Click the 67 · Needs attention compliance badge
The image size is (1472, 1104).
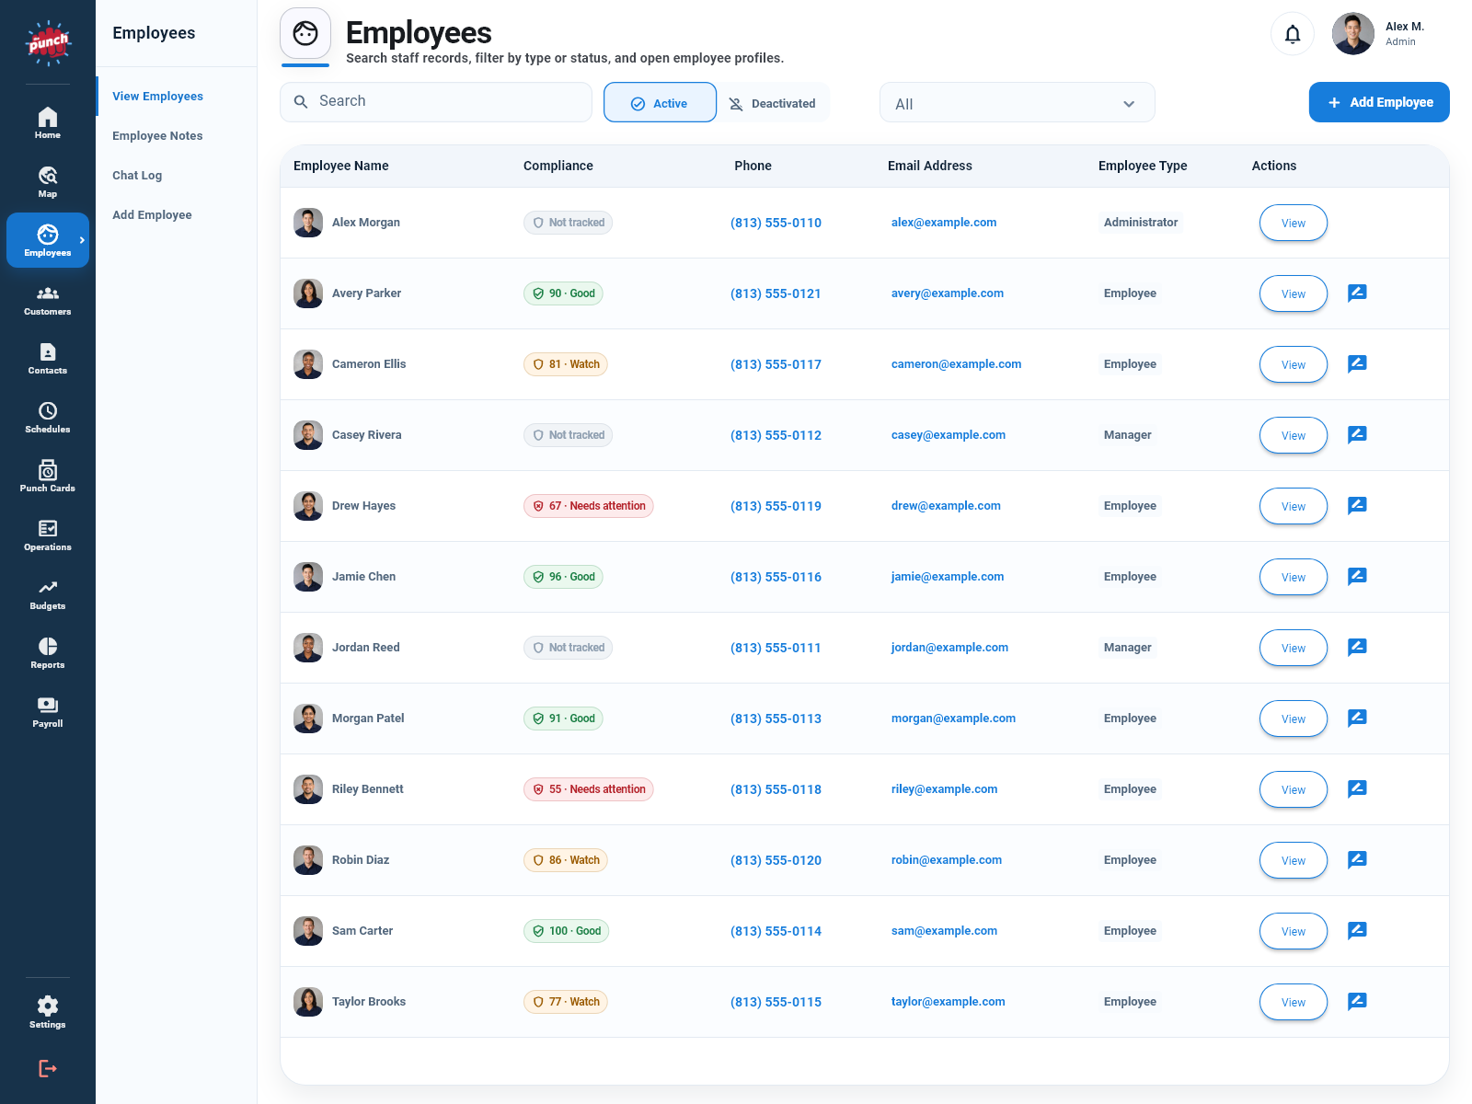pyautogui.click(x=589, y=506)
